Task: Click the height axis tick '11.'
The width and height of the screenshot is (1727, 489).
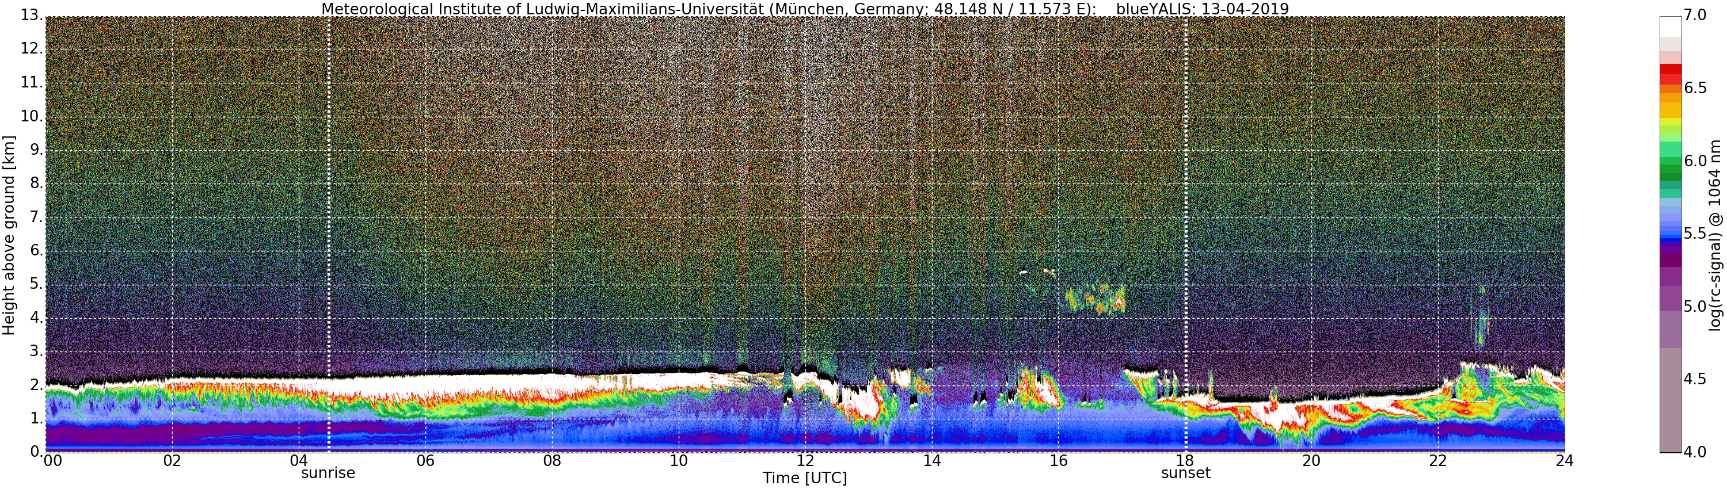Action: point(31,83)
